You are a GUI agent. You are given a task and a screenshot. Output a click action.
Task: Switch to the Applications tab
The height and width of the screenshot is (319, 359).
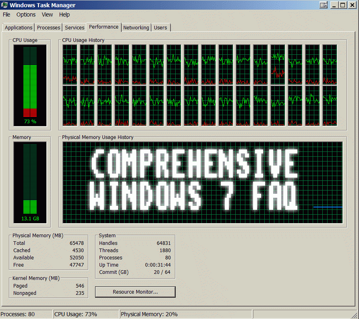pos(19,28)
